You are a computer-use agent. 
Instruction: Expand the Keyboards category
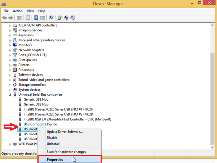point(10,35)
